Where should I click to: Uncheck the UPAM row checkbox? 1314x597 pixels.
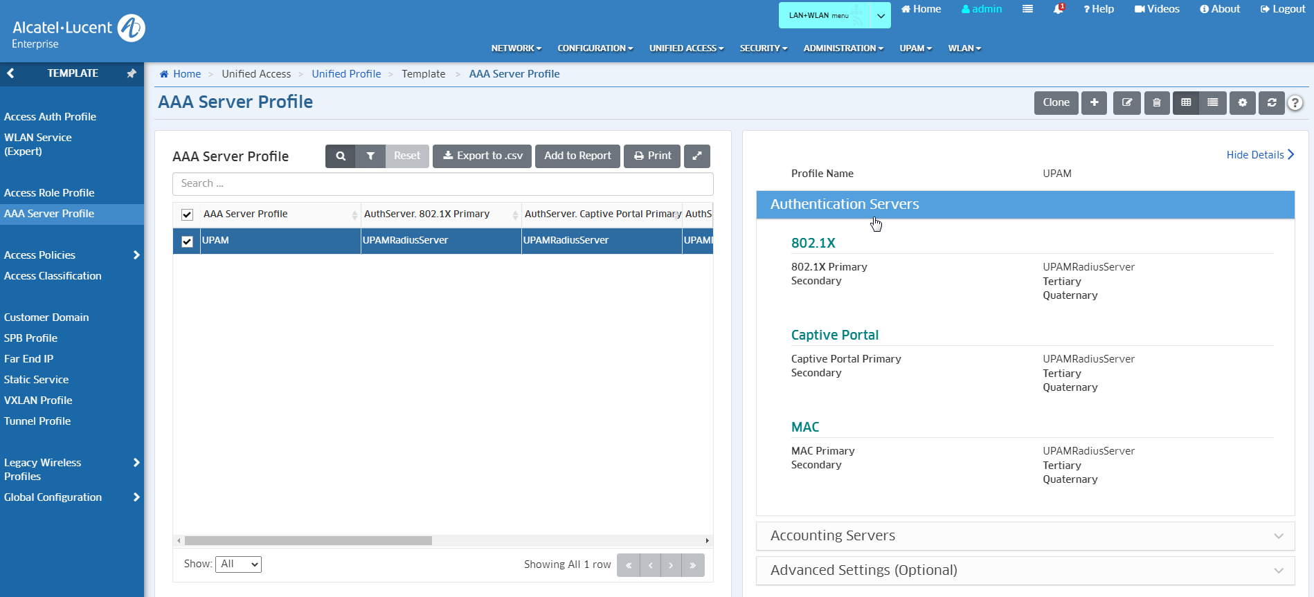point(187,241)
